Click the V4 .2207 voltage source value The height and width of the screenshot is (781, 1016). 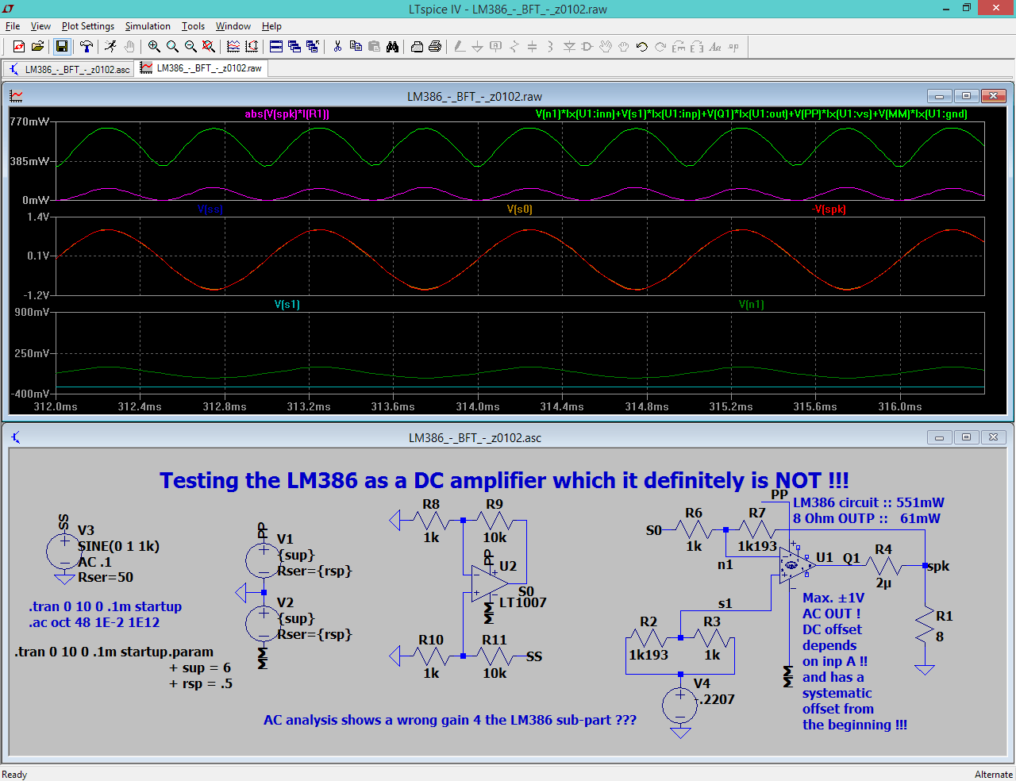[x=717, y=699]
